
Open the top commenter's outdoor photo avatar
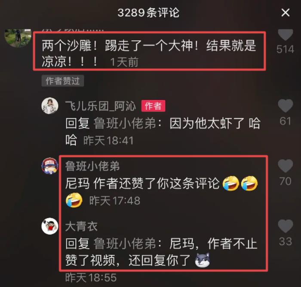(x=18, y=38)
